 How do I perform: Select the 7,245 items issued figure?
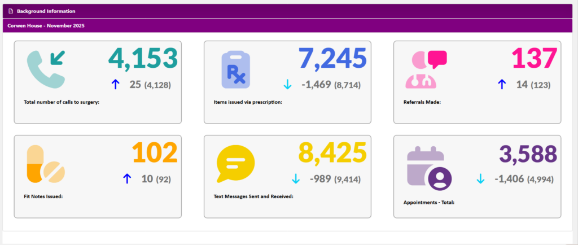332,59
